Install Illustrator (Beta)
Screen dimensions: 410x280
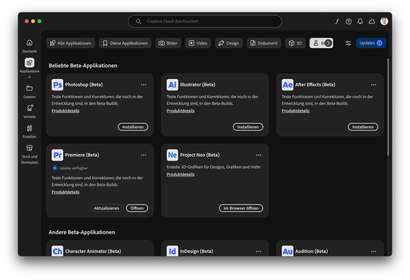[x=248, y=127]
